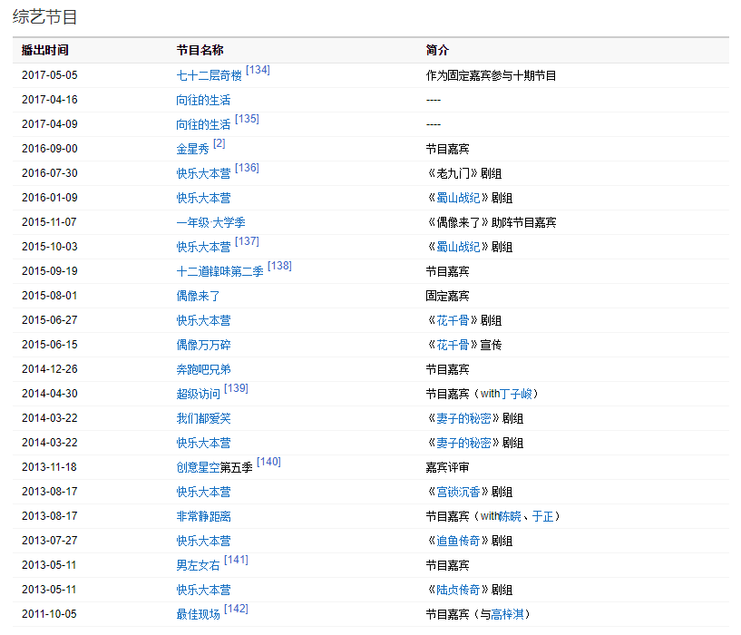
Task: Click citation reference [134]
Action: pos(258,70)
